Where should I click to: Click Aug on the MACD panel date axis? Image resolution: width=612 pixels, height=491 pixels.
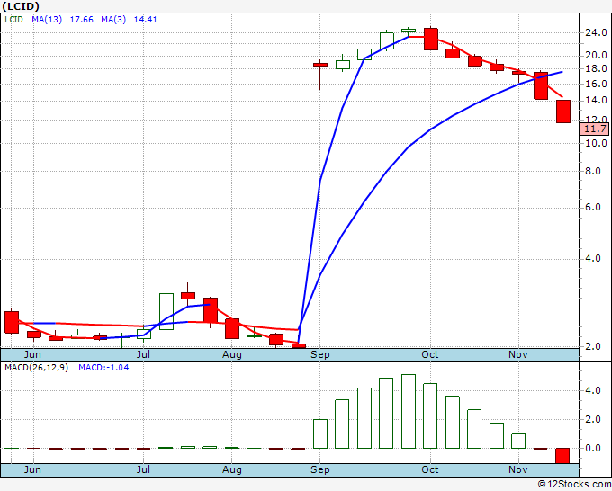coord(232,469)
